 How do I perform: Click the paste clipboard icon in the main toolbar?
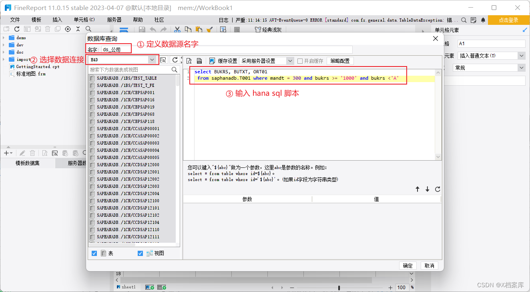(x=199, y=29)
